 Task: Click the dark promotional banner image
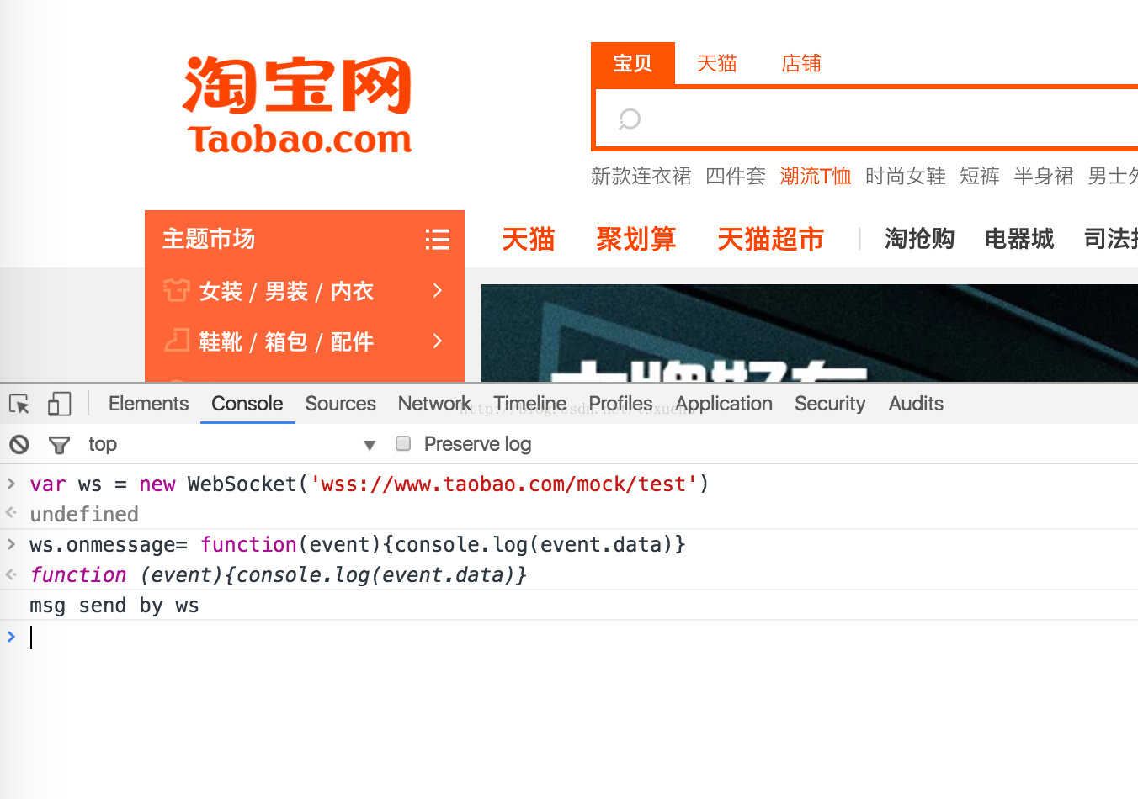tap(810, 333)
